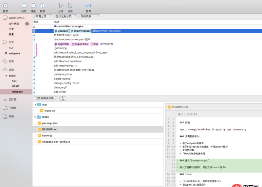The image size is (262, 187).
Task: Select the Uncommitted changes row
Action: [68, 26]
